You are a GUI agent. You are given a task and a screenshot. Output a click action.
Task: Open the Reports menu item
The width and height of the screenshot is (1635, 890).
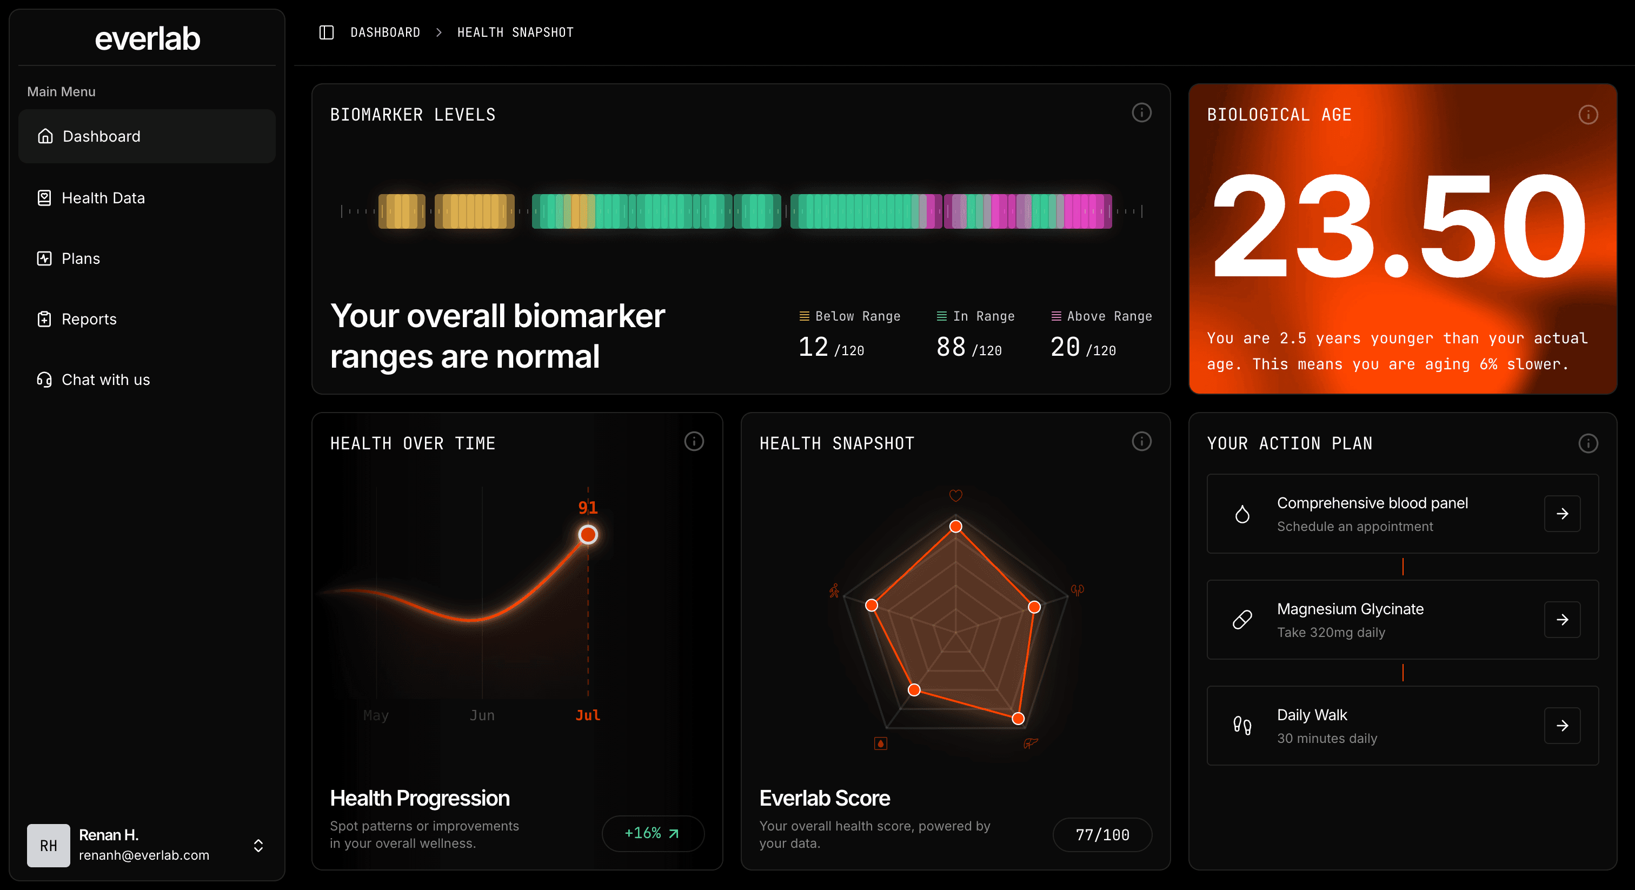[x=89, y=320]
